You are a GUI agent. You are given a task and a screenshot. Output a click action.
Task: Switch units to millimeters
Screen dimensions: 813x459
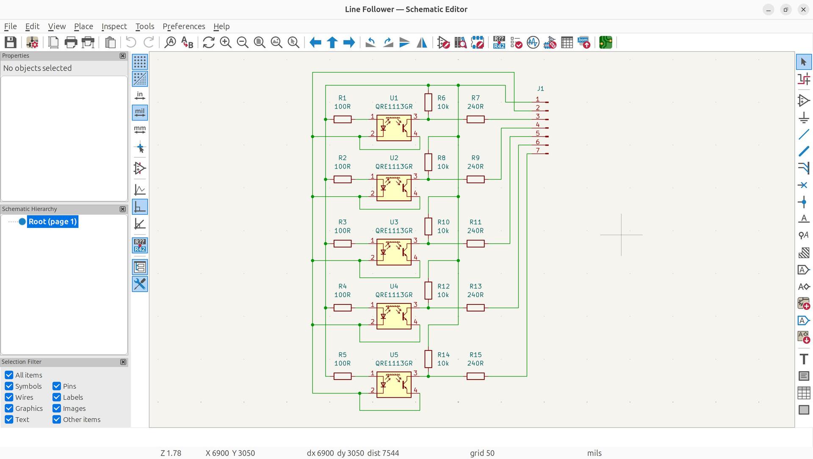[x=140, y=129]
